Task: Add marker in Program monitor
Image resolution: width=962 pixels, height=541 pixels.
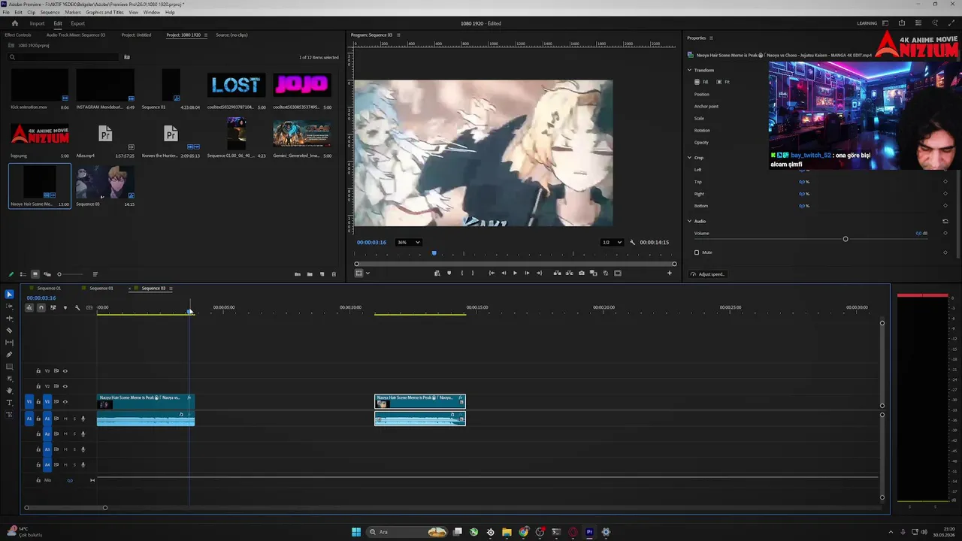Action: [449, 273]
